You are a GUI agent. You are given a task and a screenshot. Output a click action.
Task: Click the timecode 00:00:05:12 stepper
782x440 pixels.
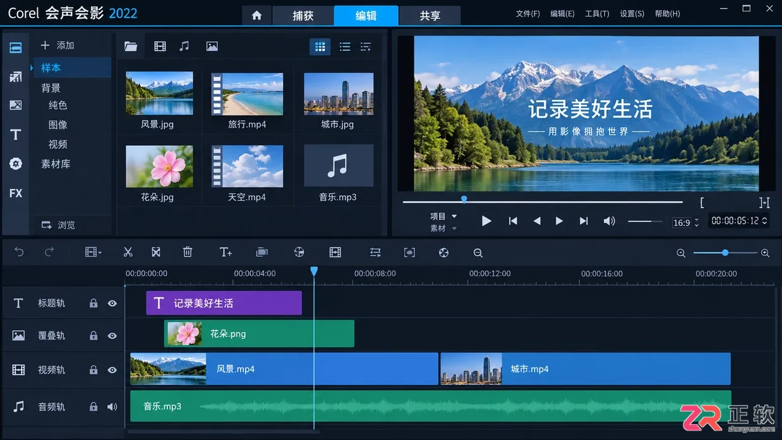764,221
